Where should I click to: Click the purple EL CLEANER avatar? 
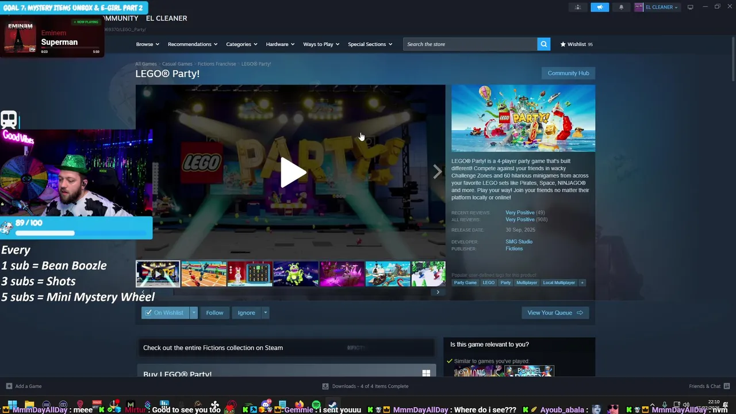(639, 7)
